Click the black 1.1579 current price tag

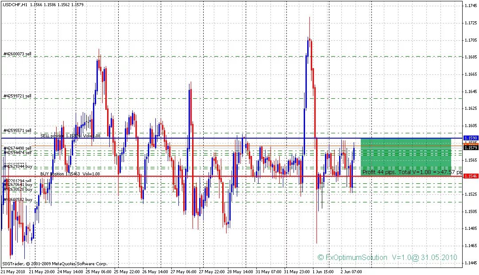[471, 147]
